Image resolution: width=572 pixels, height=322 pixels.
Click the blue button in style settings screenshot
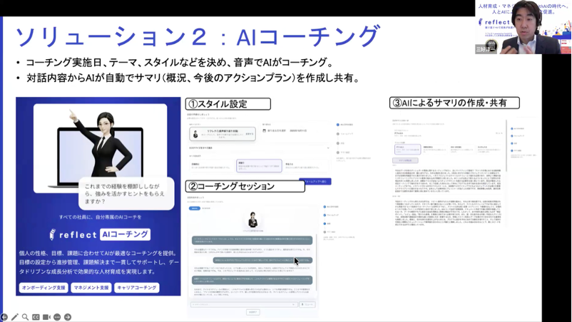click(x=315, y=182)
